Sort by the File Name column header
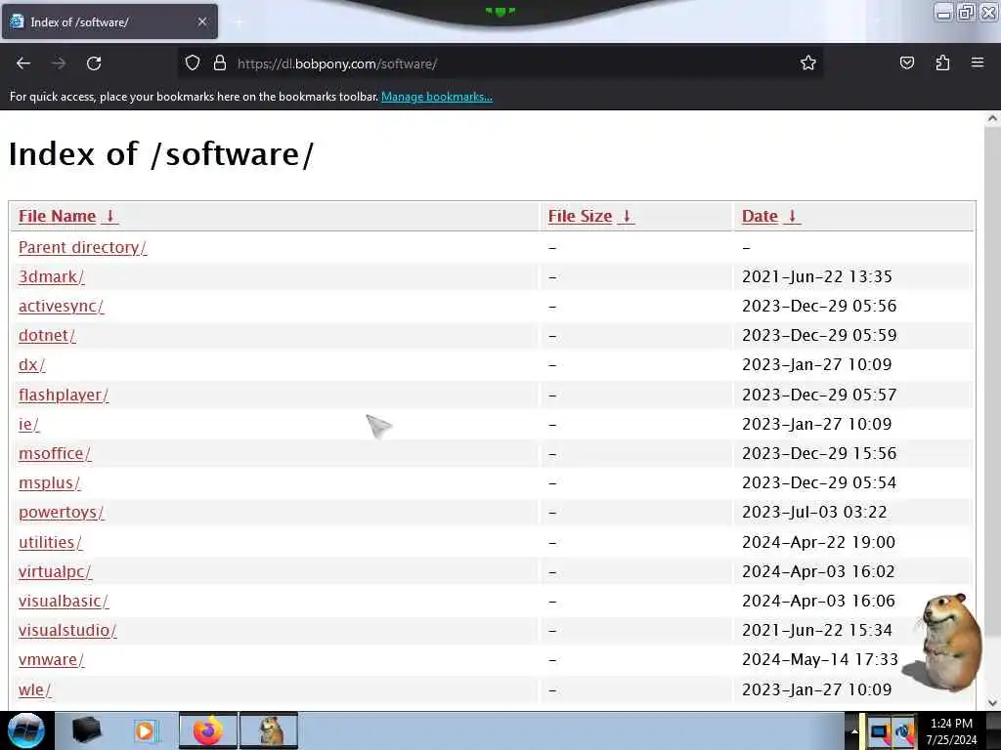1001x750 pixels. [x=68, y=216]
